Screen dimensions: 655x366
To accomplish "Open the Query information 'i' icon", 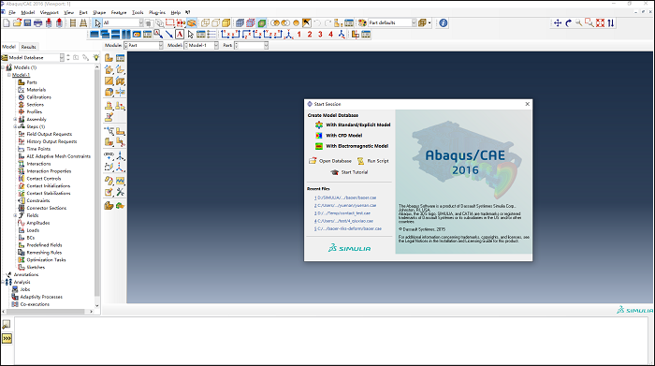I will coord(444,23).
